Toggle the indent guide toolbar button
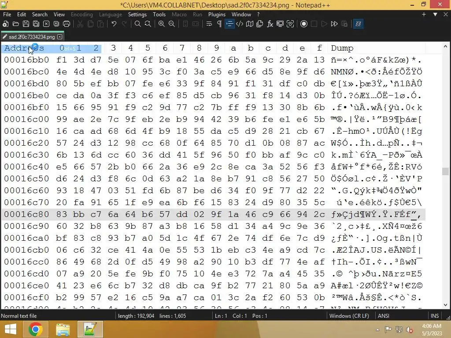The height and width of the screenshot is (338, 451). 229,24
